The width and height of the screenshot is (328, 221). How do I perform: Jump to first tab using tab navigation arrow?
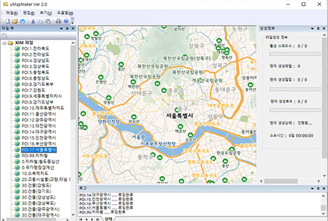(81, 219)
